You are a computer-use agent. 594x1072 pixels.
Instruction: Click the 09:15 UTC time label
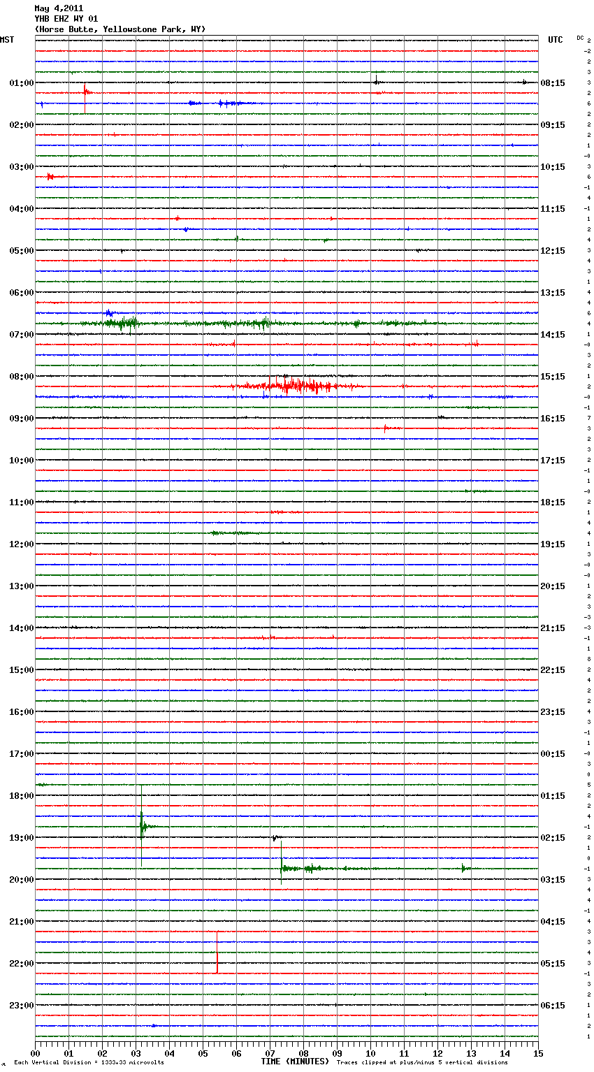click(553, 125)
